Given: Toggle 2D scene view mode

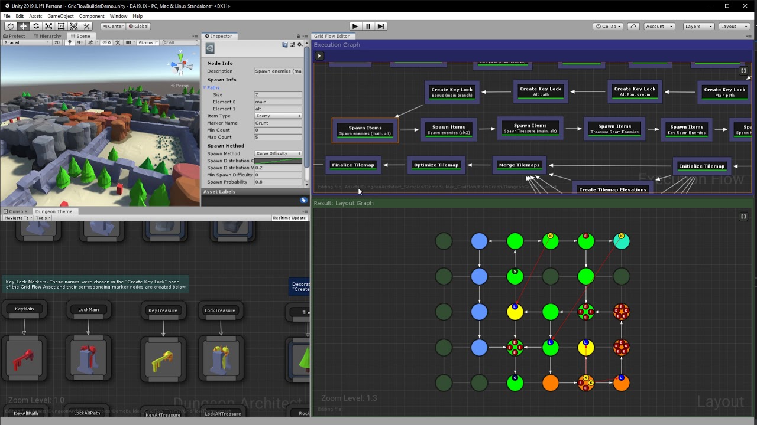Looking at the screenshot, I should click(57, 42).
